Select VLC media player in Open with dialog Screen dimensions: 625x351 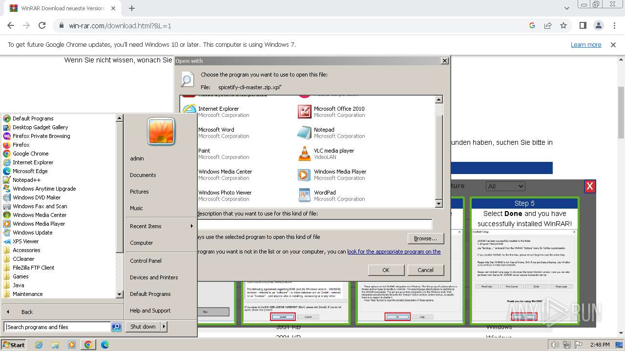point(334,154)
